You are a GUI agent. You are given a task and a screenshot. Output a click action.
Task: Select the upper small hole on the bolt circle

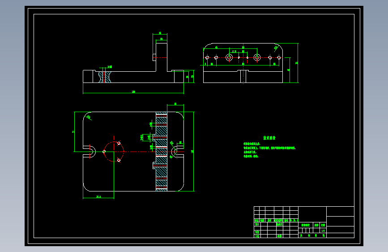(119, 143)
